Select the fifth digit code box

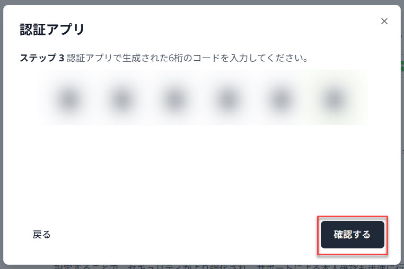pos(280,99)
